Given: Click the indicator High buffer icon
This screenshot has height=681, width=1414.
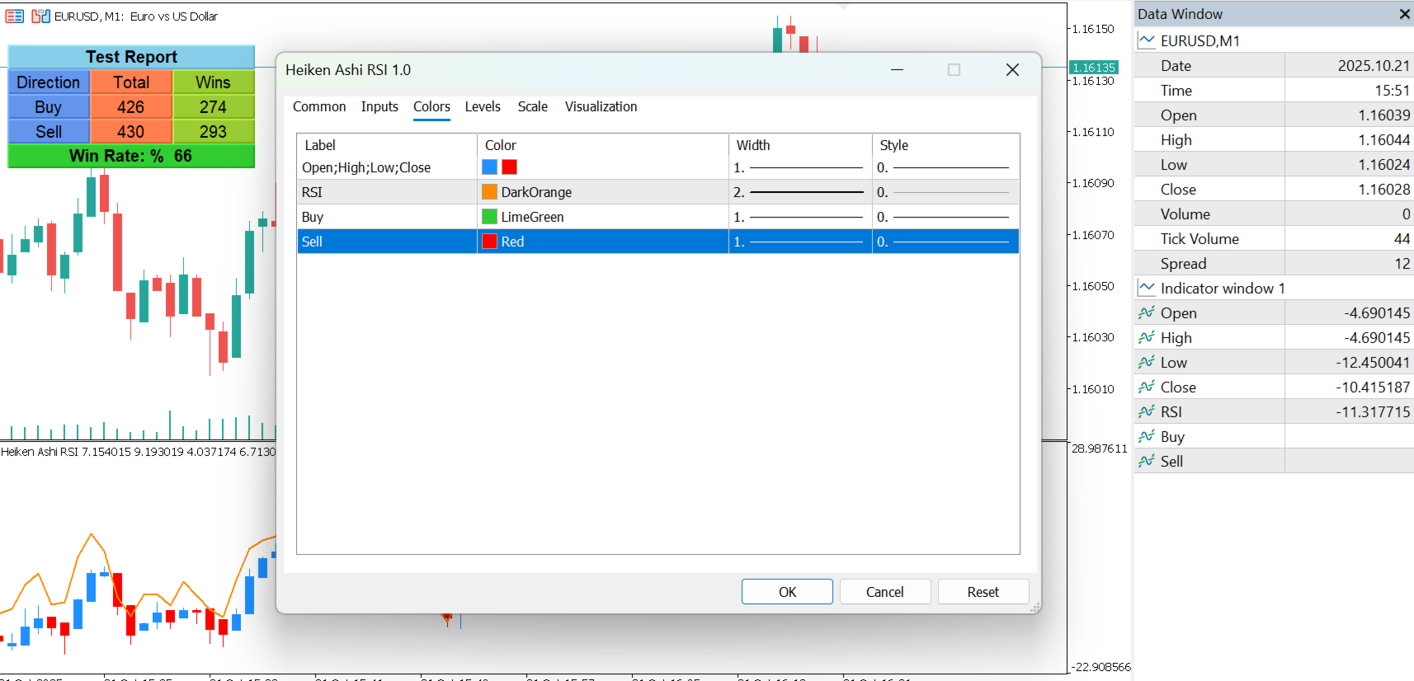Looking at the screenshot, I should click(1147, 337).
